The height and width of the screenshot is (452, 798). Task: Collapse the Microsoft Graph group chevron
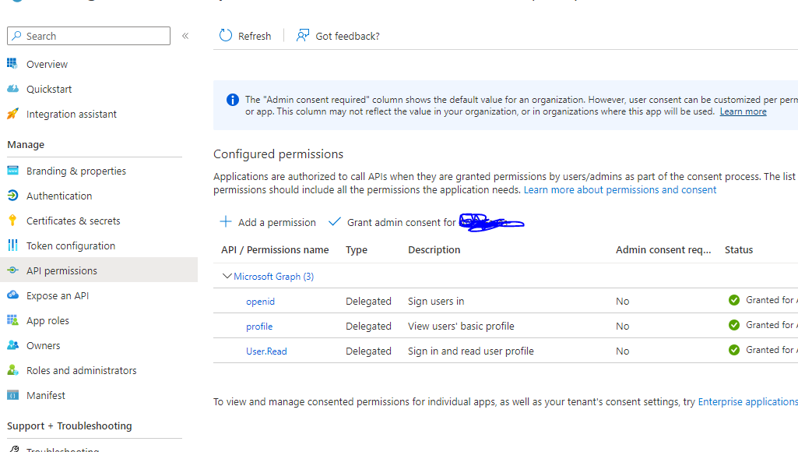(227, 276)
